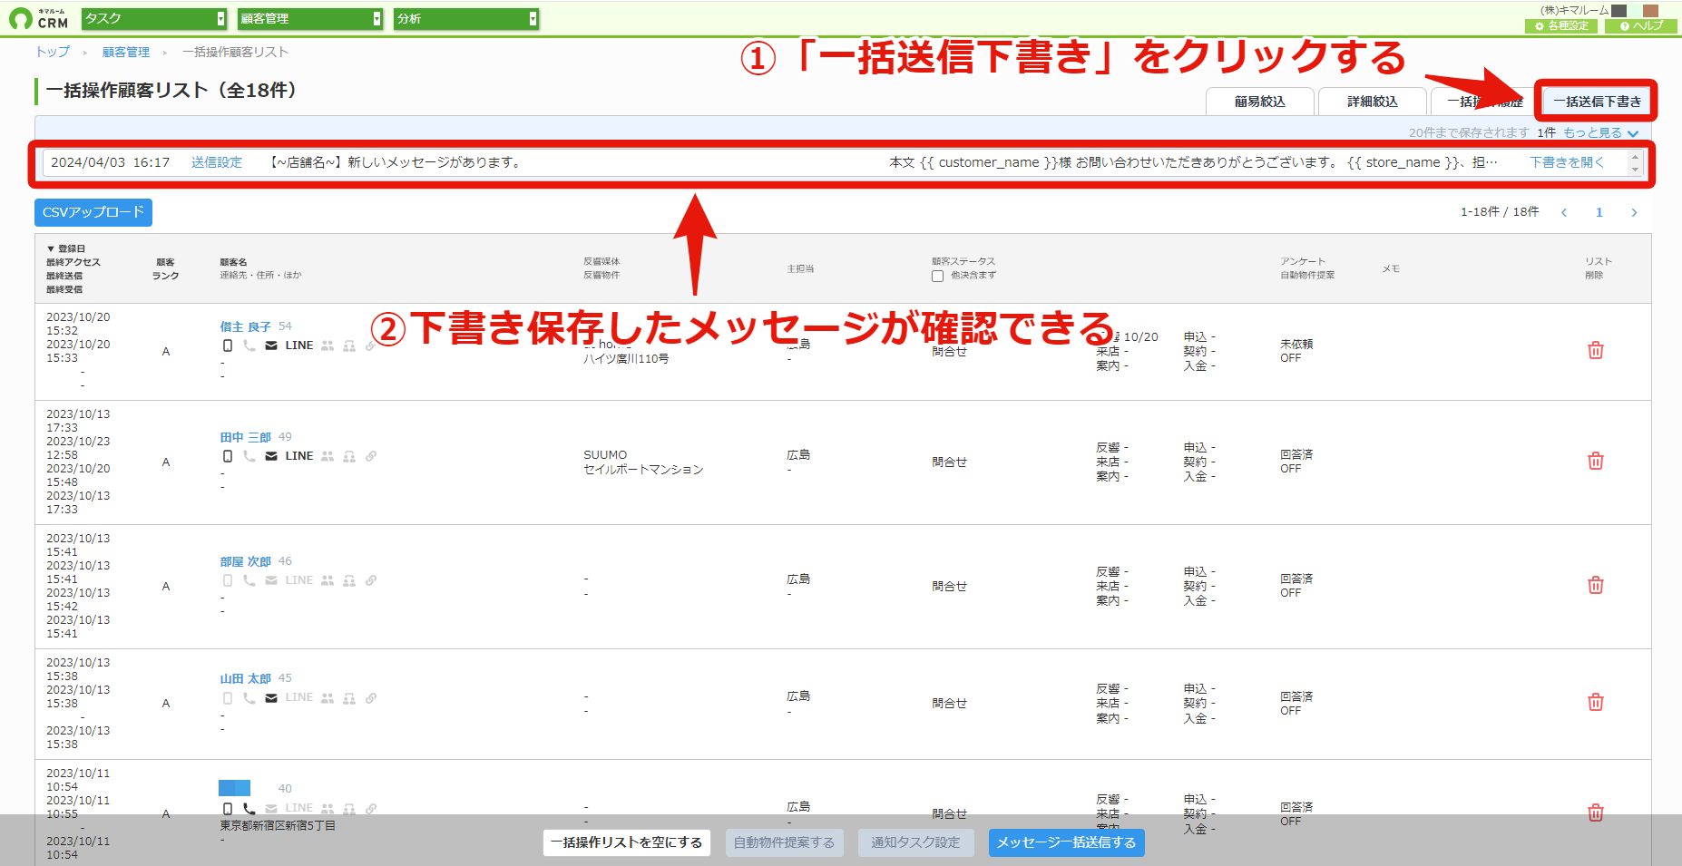Viewport: 1682px width, 866px height.
Task: Click LINE icon for 借主 良子
Action: coord(299,345)
